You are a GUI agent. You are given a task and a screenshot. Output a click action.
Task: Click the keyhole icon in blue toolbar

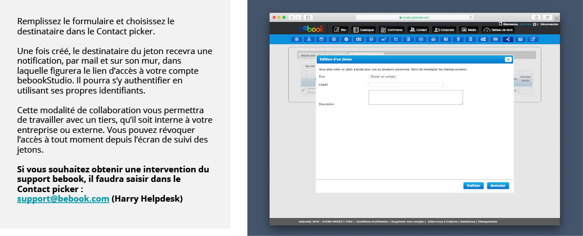coord(458,39)
